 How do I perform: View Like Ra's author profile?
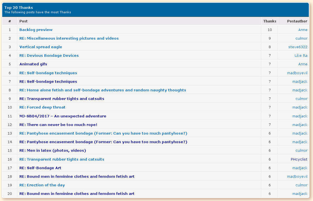(301, 55)
